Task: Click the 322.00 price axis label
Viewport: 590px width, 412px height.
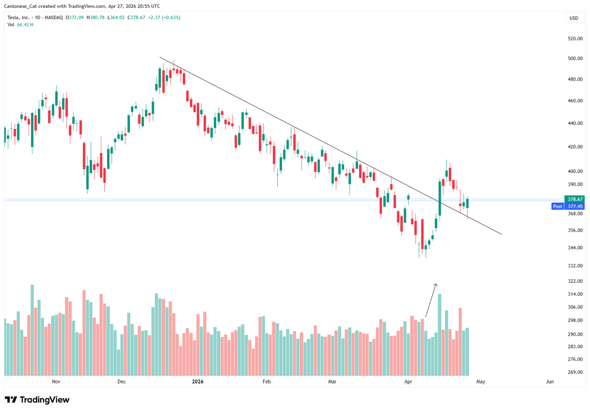Action: coord(575,281)
